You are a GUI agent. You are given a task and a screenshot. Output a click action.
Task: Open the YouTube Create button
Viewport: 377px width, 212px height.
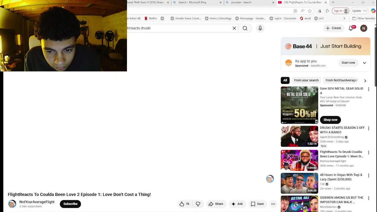pyautogui.click(x=333, y=28)
